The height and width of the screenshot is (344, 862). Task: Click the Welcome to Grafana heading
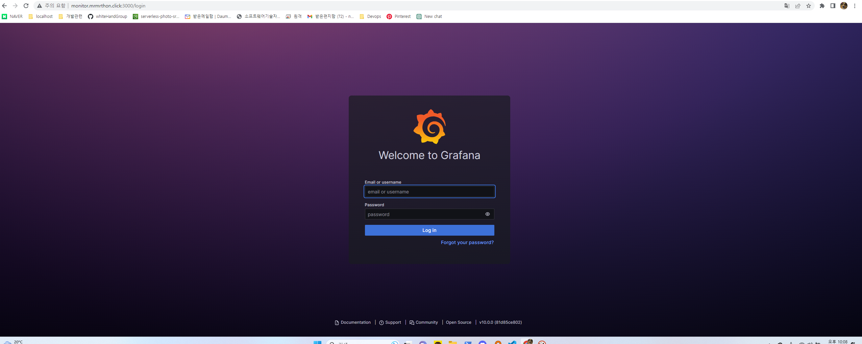click(x=429, y=155)
